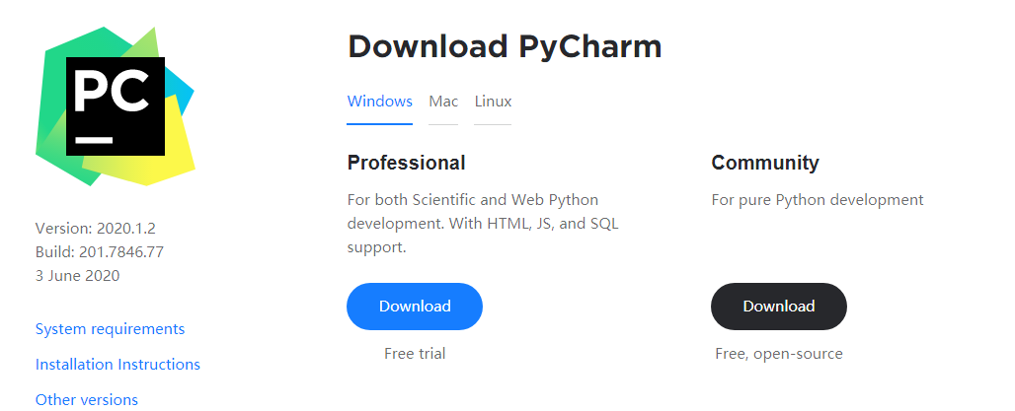Image resolution: width=1015 pixels, height=411 pixels.
Task: Click the Download PyCharm page title
Action: point(505,46)
